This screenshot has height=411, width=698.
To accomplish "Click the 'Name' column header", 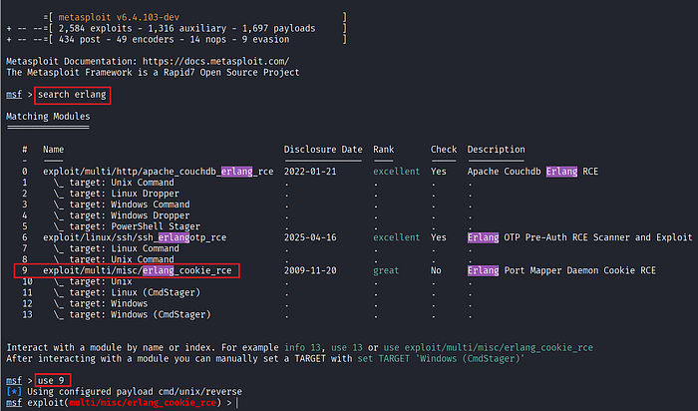I will pos(53,150).
